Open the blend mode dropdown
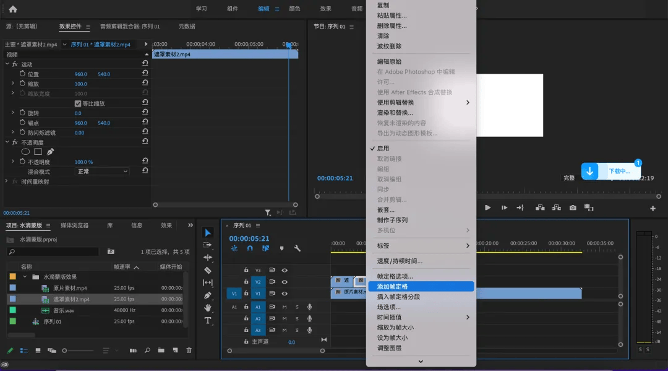668x371 pixels. coord(102,172)
